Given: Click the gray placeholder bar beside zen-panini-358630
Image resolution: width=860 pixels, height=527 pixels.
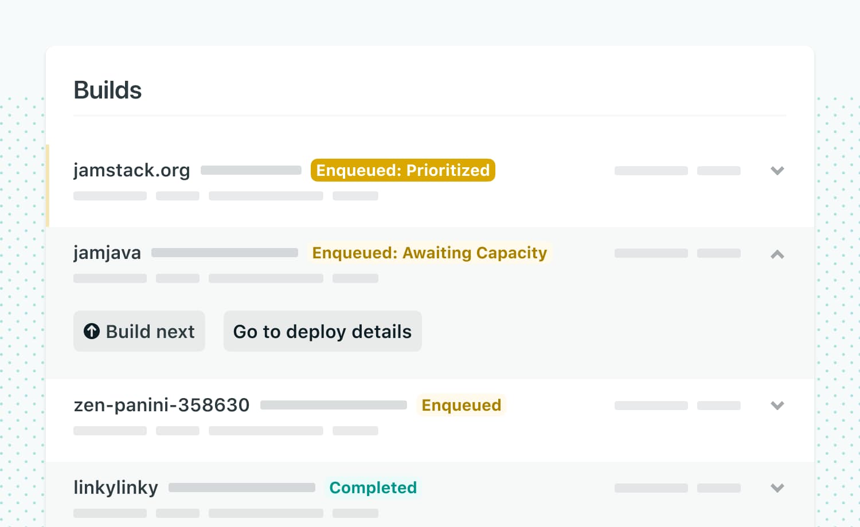Looking at the screenshot, I should (x=334, y=405).
